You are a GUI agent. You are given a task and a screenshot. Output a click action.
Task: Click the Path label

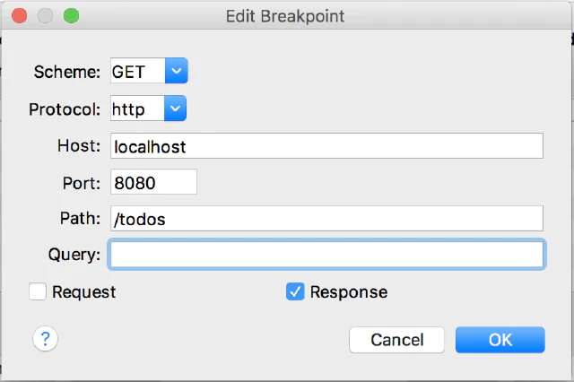point(80,219)
